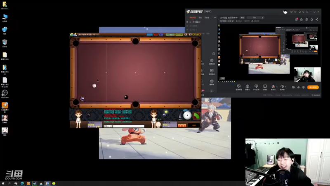Click the blue button in billiards game top bar
The image size is (330, 186).
click(149, 35)
